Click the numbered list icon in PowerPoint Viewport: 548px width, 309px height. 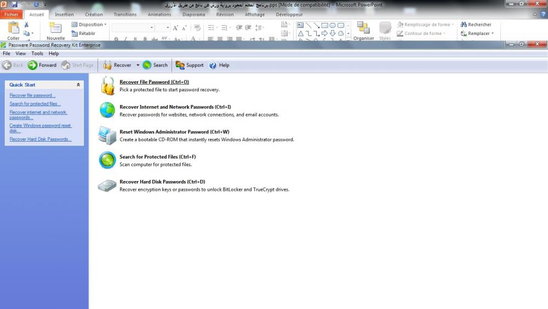225,27
